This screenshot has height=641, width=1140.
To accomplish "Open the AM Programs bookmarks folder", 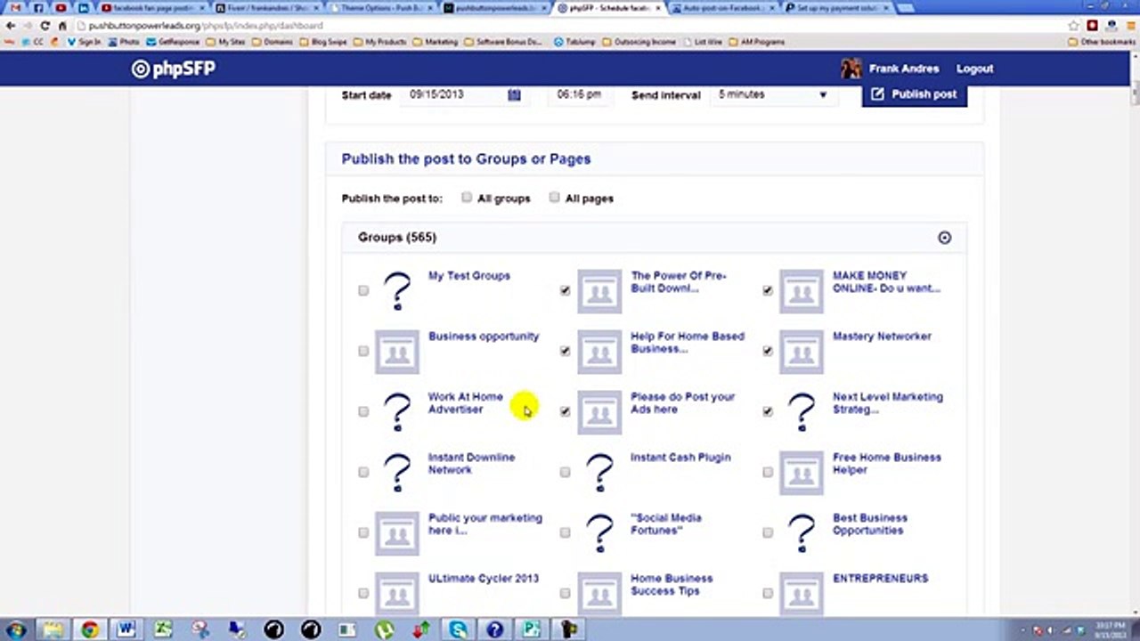I will coord(757,42).
